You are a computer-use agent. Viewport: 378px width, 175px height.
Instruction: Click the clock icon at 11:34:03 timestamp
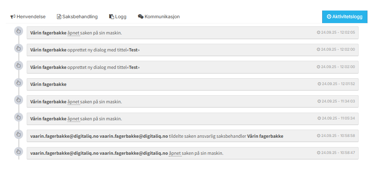point(319,101)
